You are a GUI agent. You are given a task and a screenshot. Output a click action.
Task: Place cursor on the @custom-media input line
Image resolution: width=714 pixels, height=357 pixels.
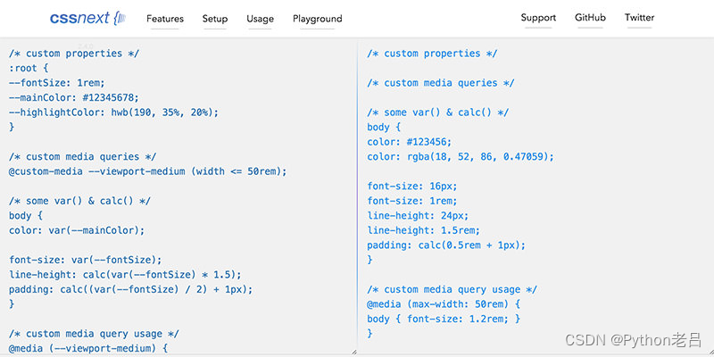pos(147,171)
